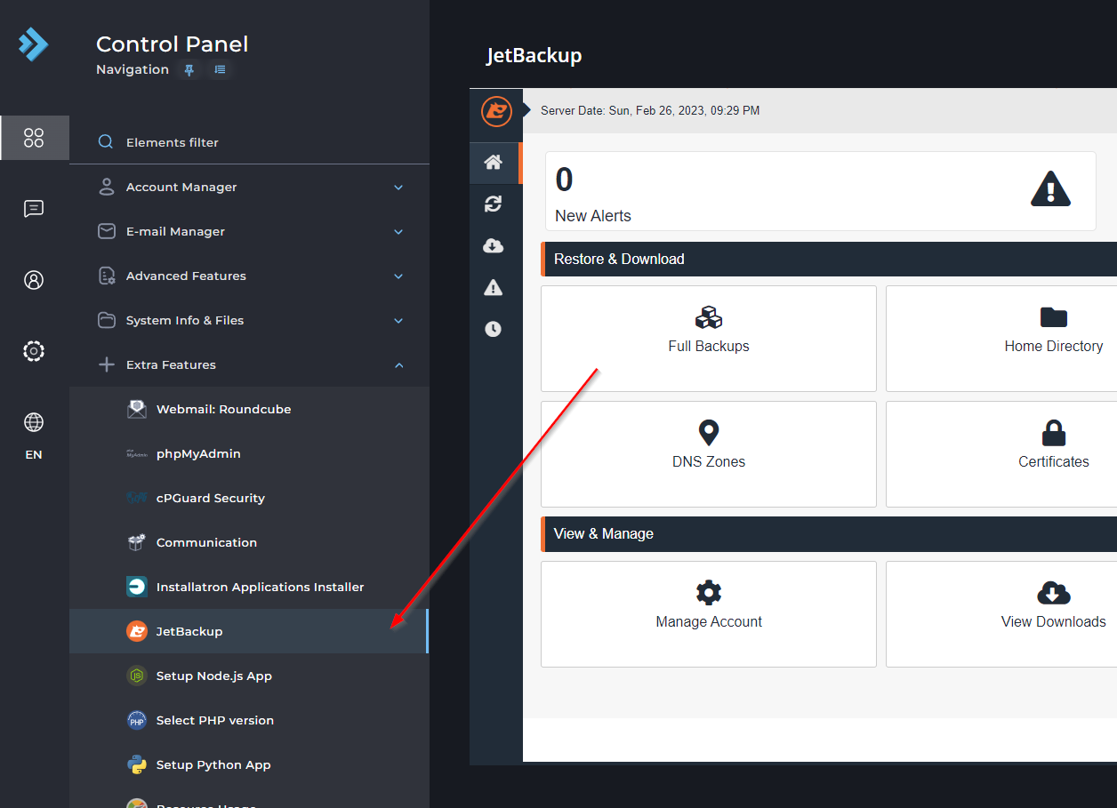Open the View Downloads tile
Screen dimensions: 1117x808
pos(1001,614)
